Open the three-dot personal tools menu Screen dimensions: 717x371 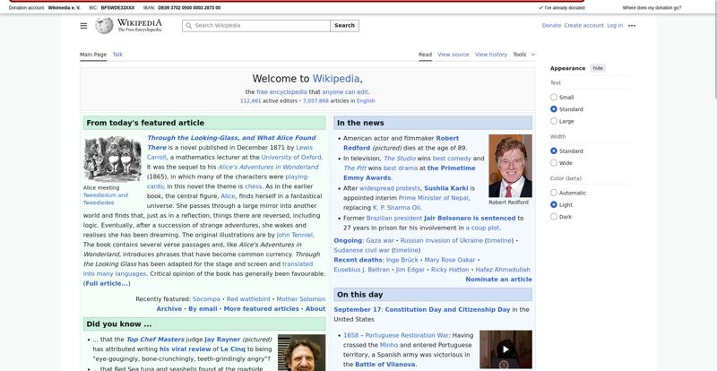coord(632,26)
